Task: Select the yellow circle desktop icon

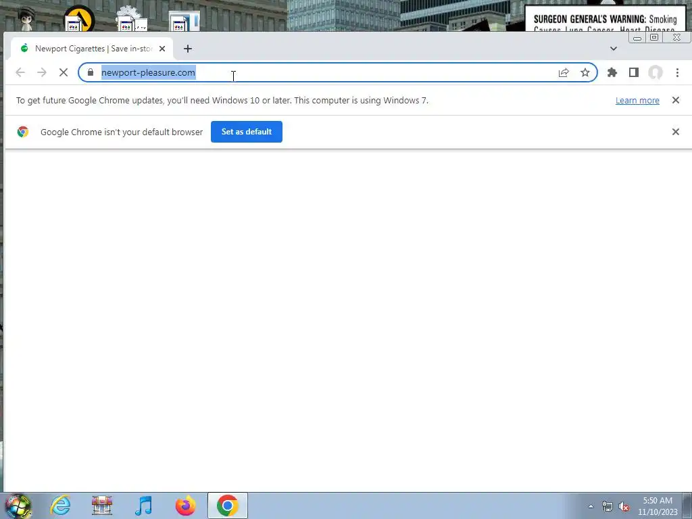Action: (x=79, y=18)
